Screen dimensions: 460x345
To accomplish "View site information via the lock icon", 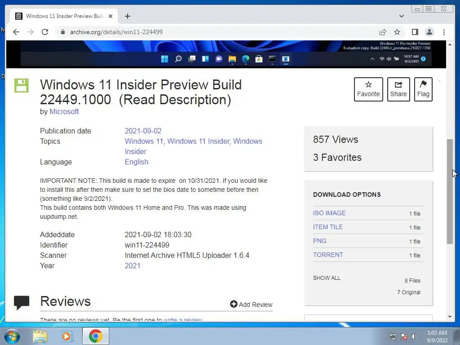I will click(x=62, y=32).
